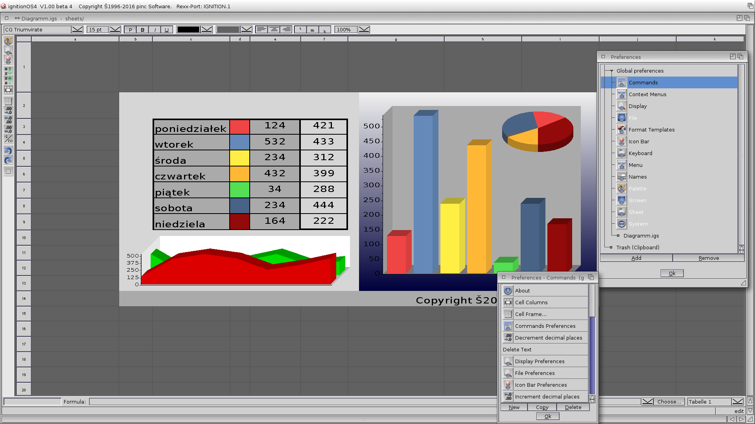Screen dimensions: 755x424
Task: Click the Choose... button at bottom bar
Action: point(669,402)
